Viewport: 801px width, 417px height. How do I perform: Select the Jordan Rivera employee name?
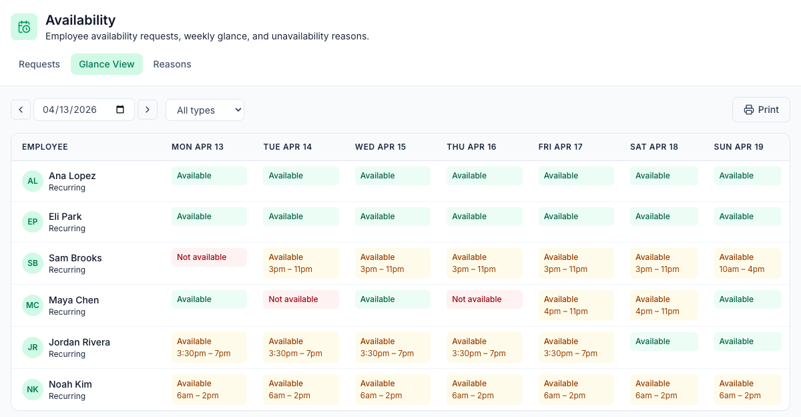79,342
